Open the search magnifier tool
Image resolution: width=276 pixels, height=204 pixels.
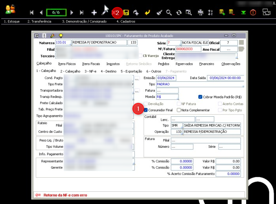(169, 13)
